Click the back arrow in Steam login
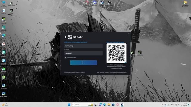Screen dimensions: 191x107 (65, 37)
